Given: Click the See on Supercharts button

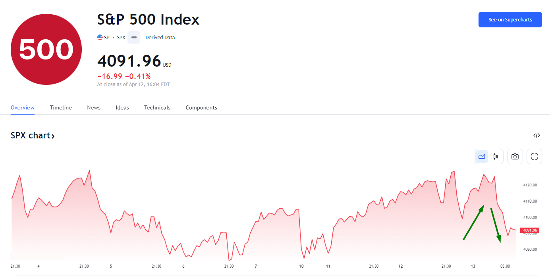Looking at the screenshot, I should 510,19.
